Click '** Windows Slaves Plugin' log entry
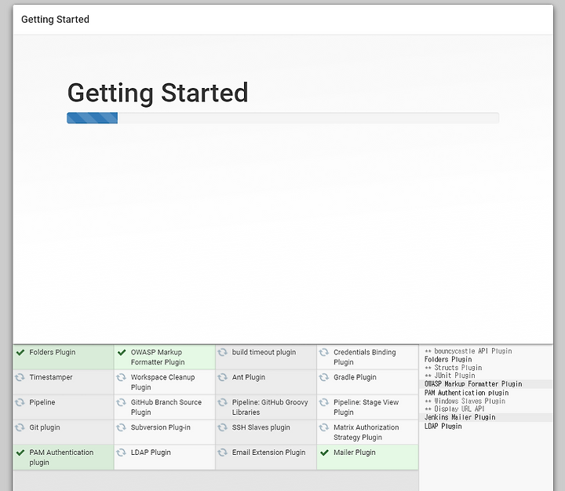This screenshot has width=565, height=491. click(x=465, y=401)
